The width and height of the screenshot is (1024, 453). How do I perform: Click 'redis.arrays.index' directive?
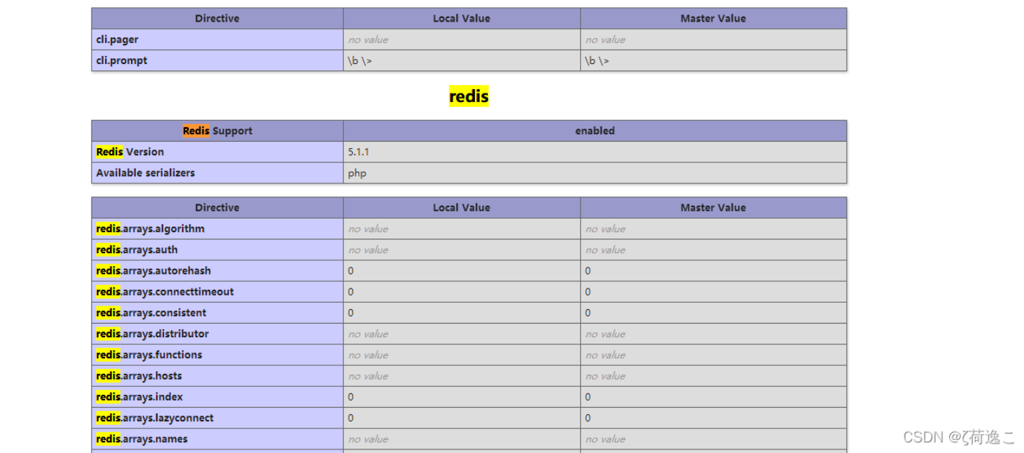217,396
